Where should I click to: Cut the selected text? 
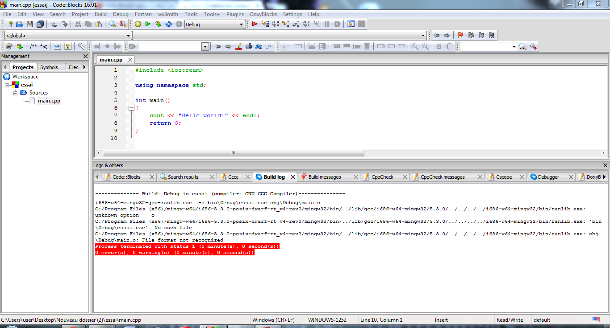78,24
